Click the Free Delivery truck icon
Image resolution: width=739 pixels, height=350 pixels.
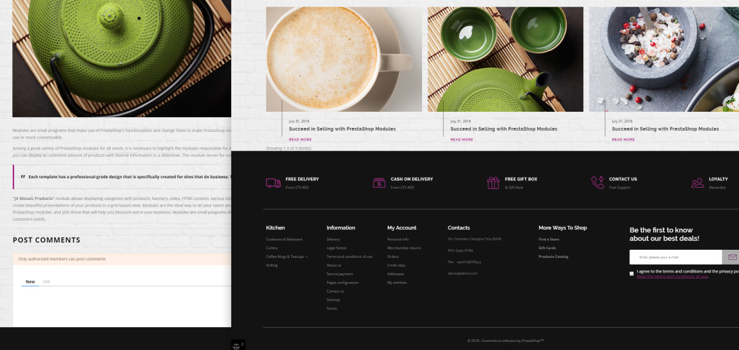click(x=273, y=183)
